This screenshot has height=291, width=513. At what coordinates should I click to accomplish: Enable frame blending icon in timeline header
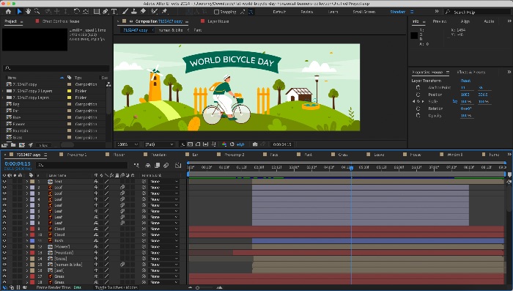click(x=157, y=166)
